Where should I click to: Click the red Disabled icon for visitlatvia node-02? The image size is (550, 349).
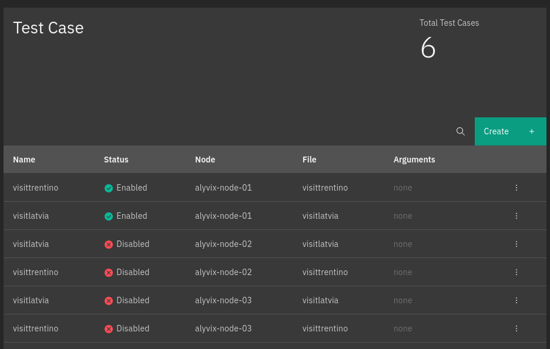[x=109, y=245]
